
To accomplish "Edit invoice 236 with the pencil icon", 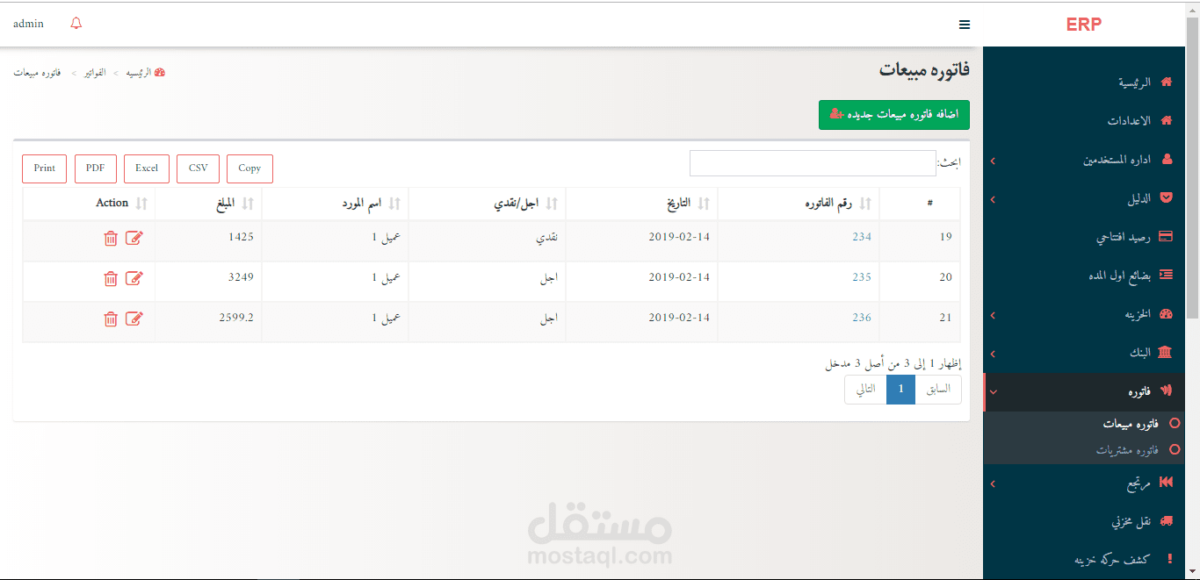I will pos(134,319).
